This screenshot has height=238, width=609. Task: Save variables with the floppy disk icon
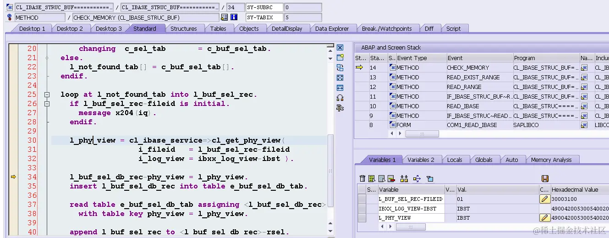pyautogui.click(x=545, y=178)
